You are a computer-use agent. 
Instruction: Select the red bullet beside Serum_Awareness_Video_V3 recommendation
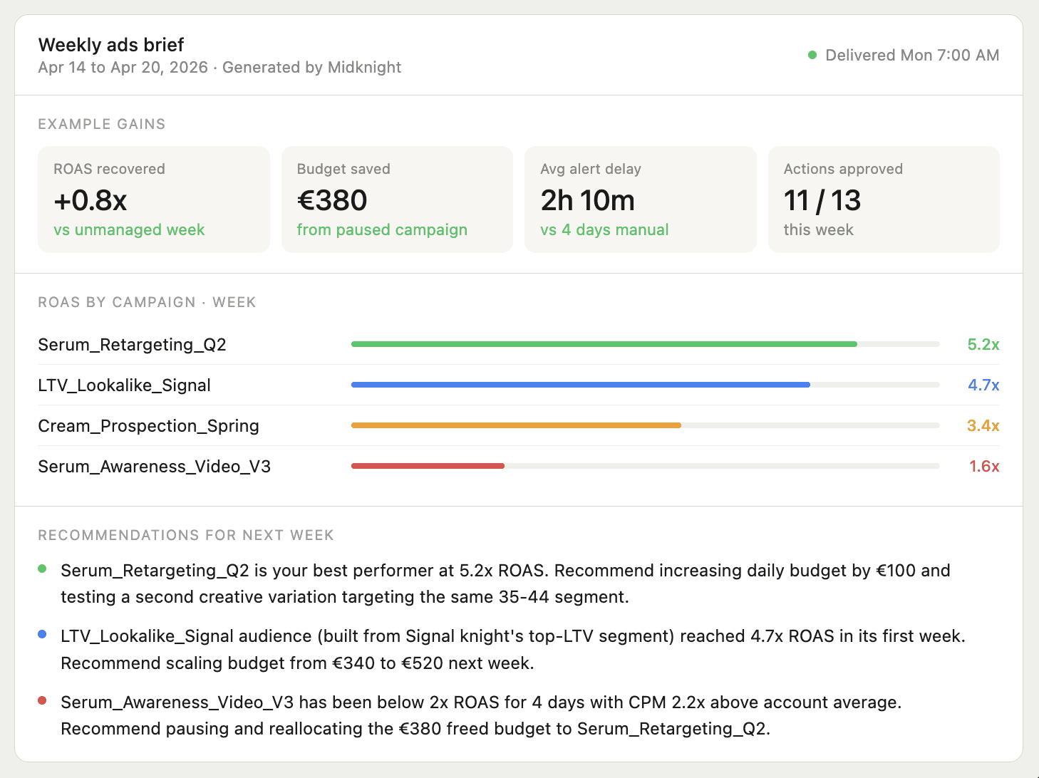pyautogui.click(x=41, y=701)
